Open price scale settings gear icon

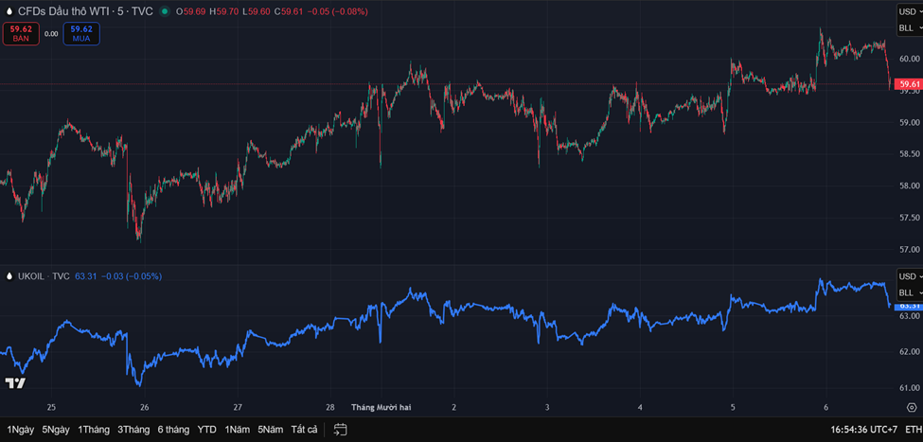(x=911, y=407)
